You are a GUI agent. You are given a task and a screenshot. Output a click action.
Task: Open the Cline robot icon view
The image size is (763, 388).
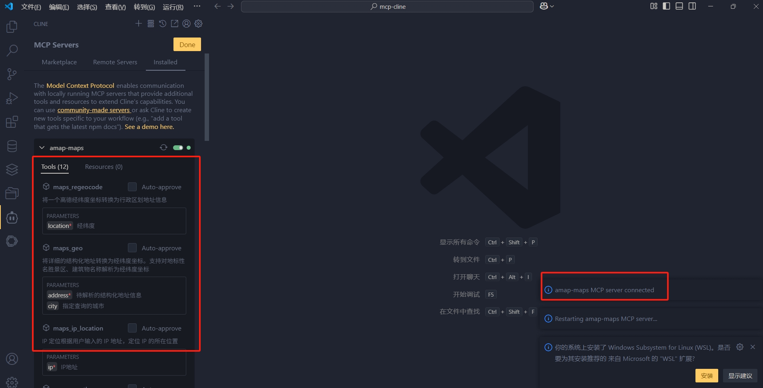[12, 218]
